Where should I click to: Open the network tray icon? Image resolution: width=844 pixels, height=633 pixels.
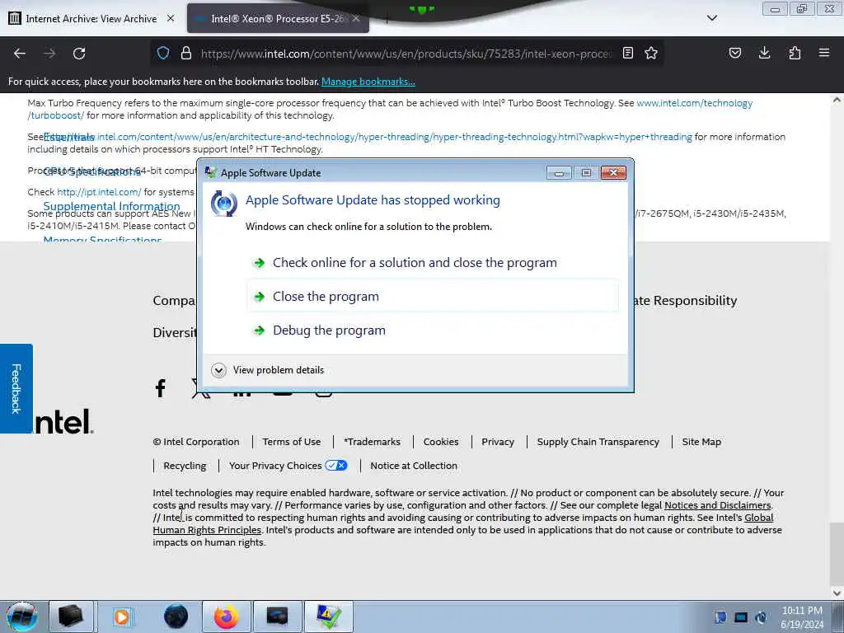tap(741, 617)
